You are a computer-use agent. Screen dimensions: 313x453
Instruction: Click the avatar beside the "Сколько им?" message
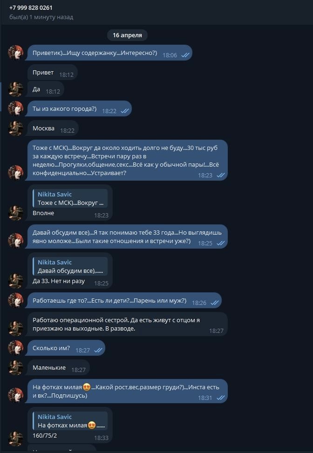coord(16,348)
